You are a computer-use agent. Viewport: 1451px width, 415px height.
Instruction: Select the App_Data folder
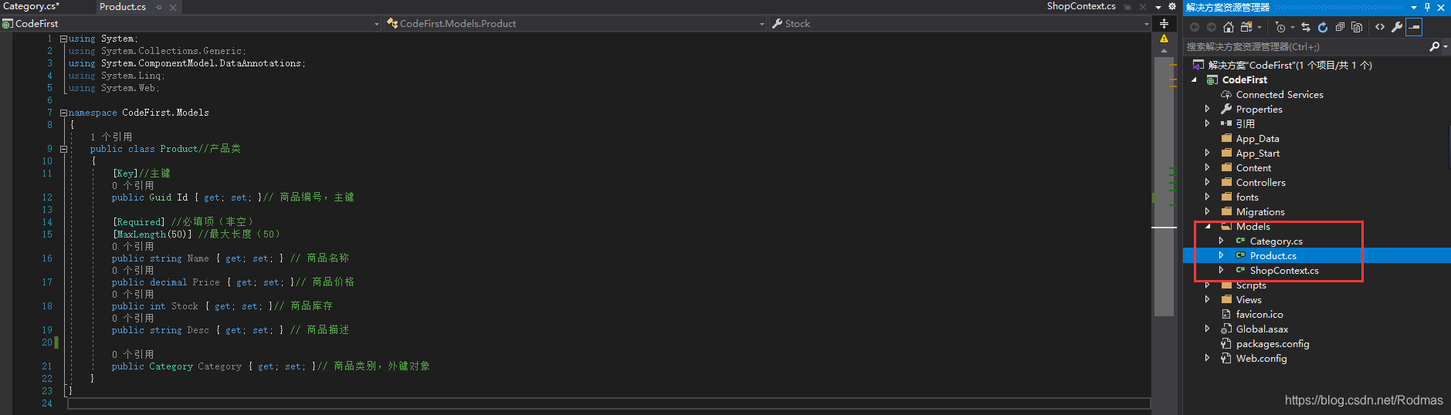[x=1257, y=139]
